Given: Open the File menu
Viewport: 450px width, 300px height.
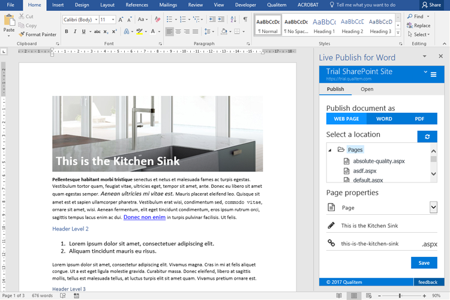Looking at the screenshot, I should pos(11,5).
